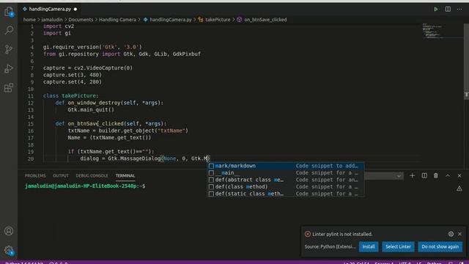Click 'class takePicture:' text
This screenshot has height=264, width=469.
point(70,96)
